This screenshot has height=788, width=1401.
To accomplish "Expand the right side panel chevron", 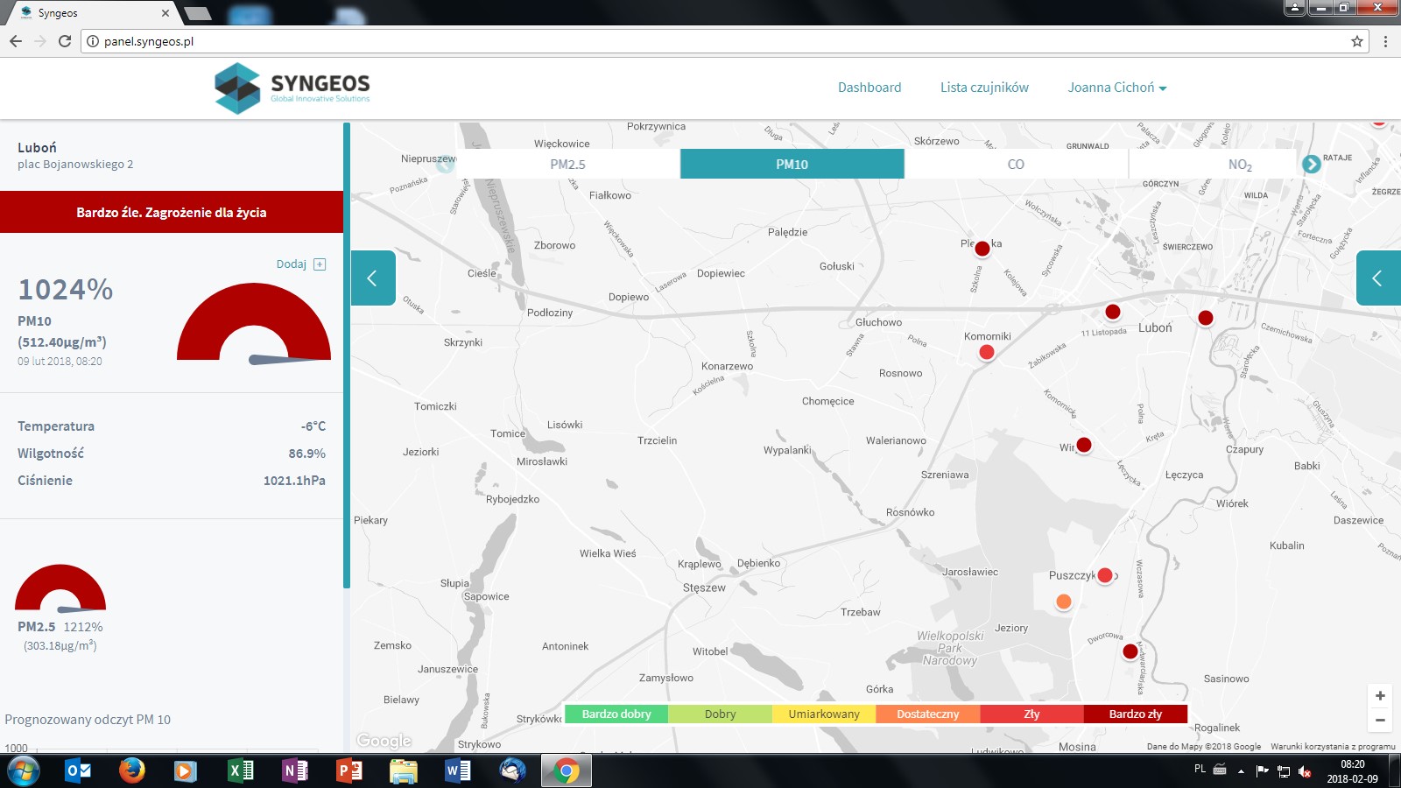I will (1378, 278).
